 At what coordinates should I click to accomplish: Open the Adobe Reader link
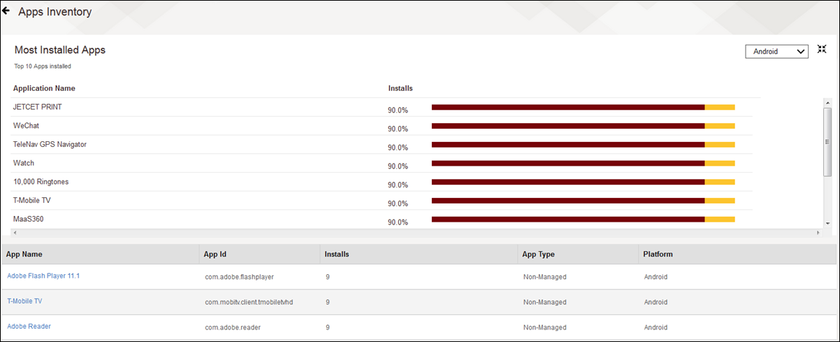[29, 326]
